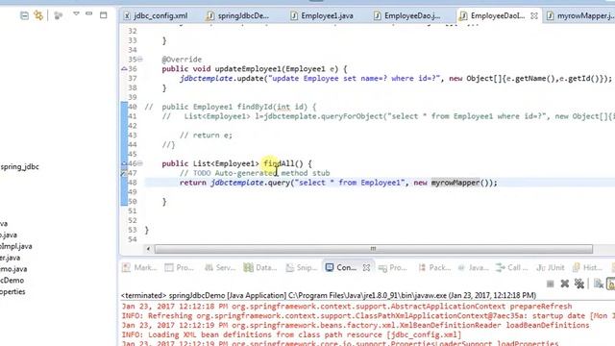
Task: Click console line 'Loading XML bean definitions'
Action: pyautogui.click(x=291, y=334)
